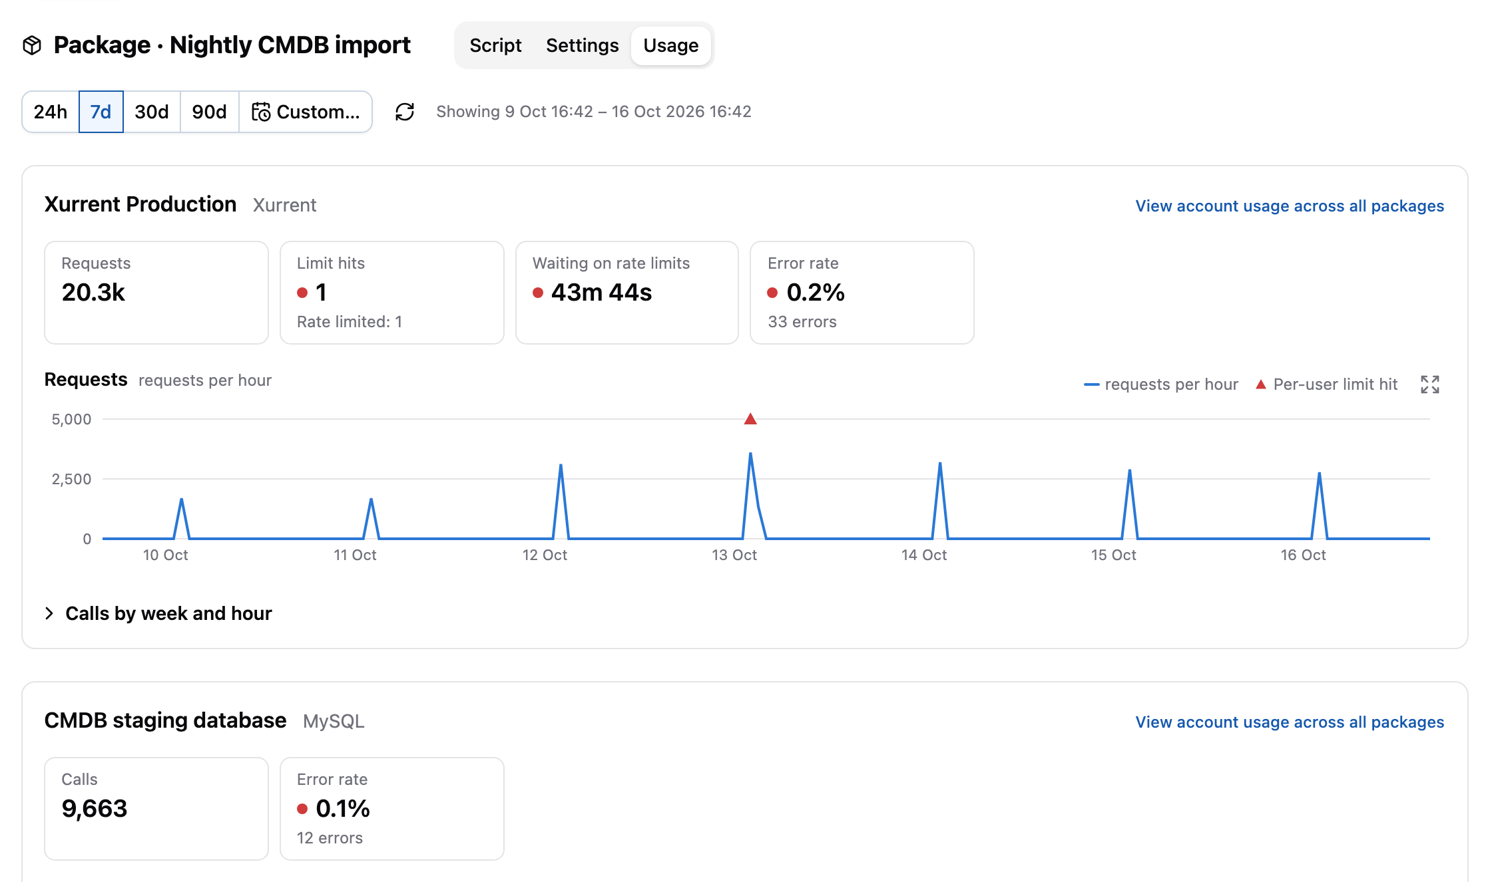Click the Waiting on rate limits card
Viewport: 1490px width, 882px height.
(x=627, y=293)
